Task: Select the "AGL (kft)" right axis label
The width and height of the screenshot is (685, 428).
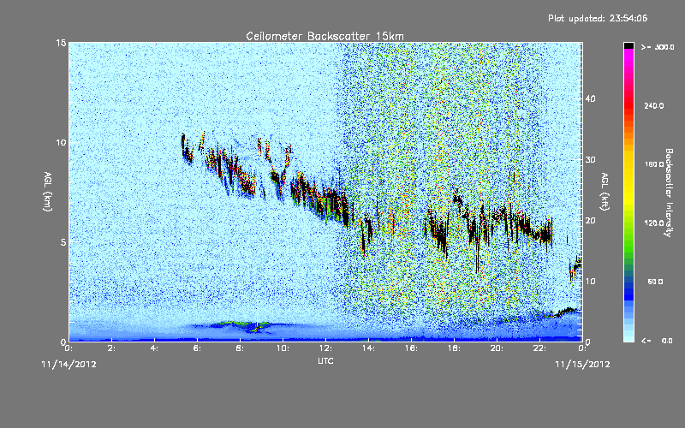Action: [605, 192]
